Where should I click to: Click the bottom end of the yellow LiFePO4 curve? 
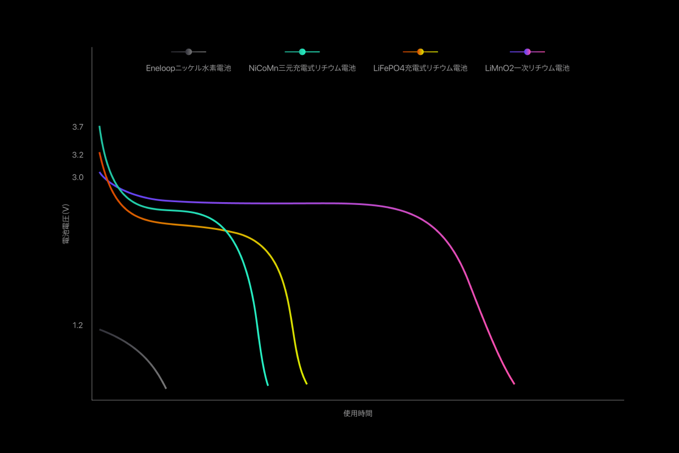click(306, 383)
